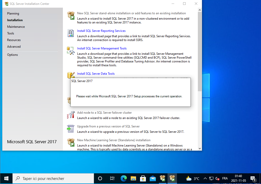
Task: Open the notification center
Action: 253,178
